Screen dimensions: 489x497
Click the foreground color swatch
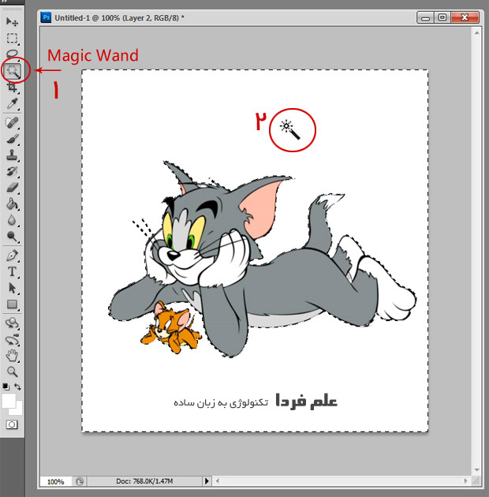pyautogui.click(x=9, y=401)
